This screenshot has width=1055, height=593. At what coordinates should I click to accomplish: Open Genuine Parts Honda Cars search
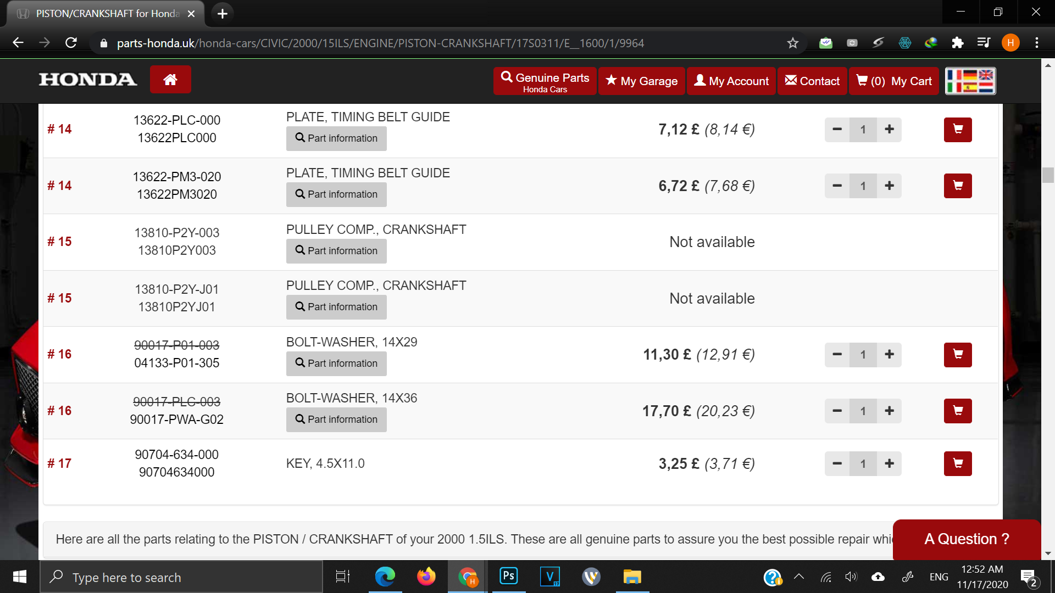click(x=545, y=81)
